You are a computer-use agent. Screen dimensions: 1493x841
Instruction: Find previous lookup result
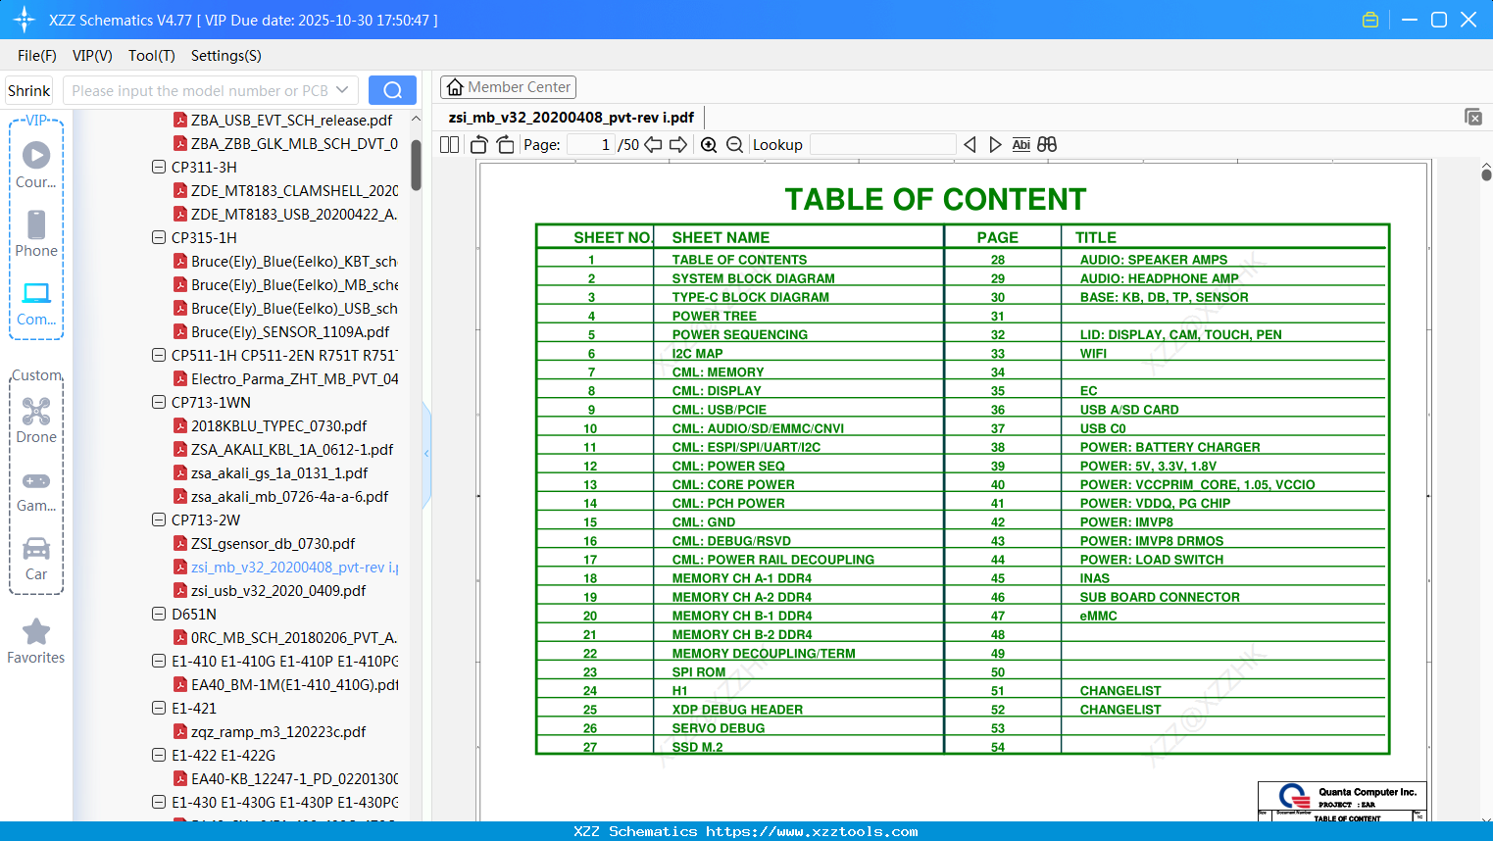click(x=970, y=145)
